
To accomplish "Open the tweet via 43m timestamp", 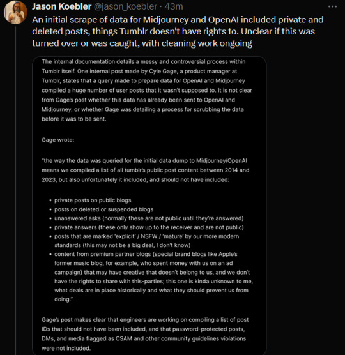I will click(x=174, y=6).
